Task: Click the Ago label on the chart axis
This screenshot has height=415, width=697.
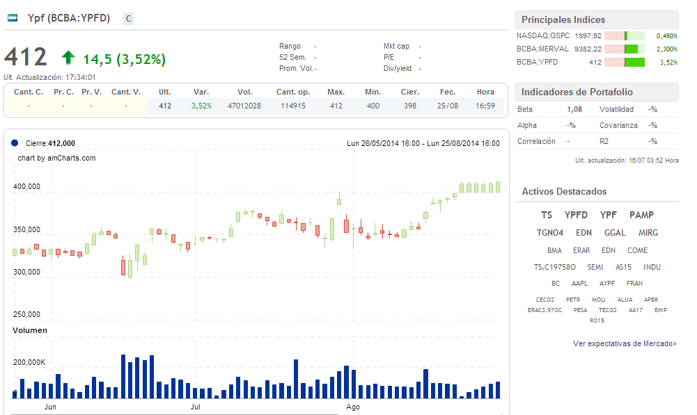Action: 353,407
